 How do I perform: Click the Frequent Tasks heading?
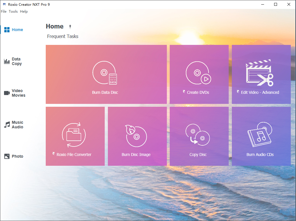(63, 36)
